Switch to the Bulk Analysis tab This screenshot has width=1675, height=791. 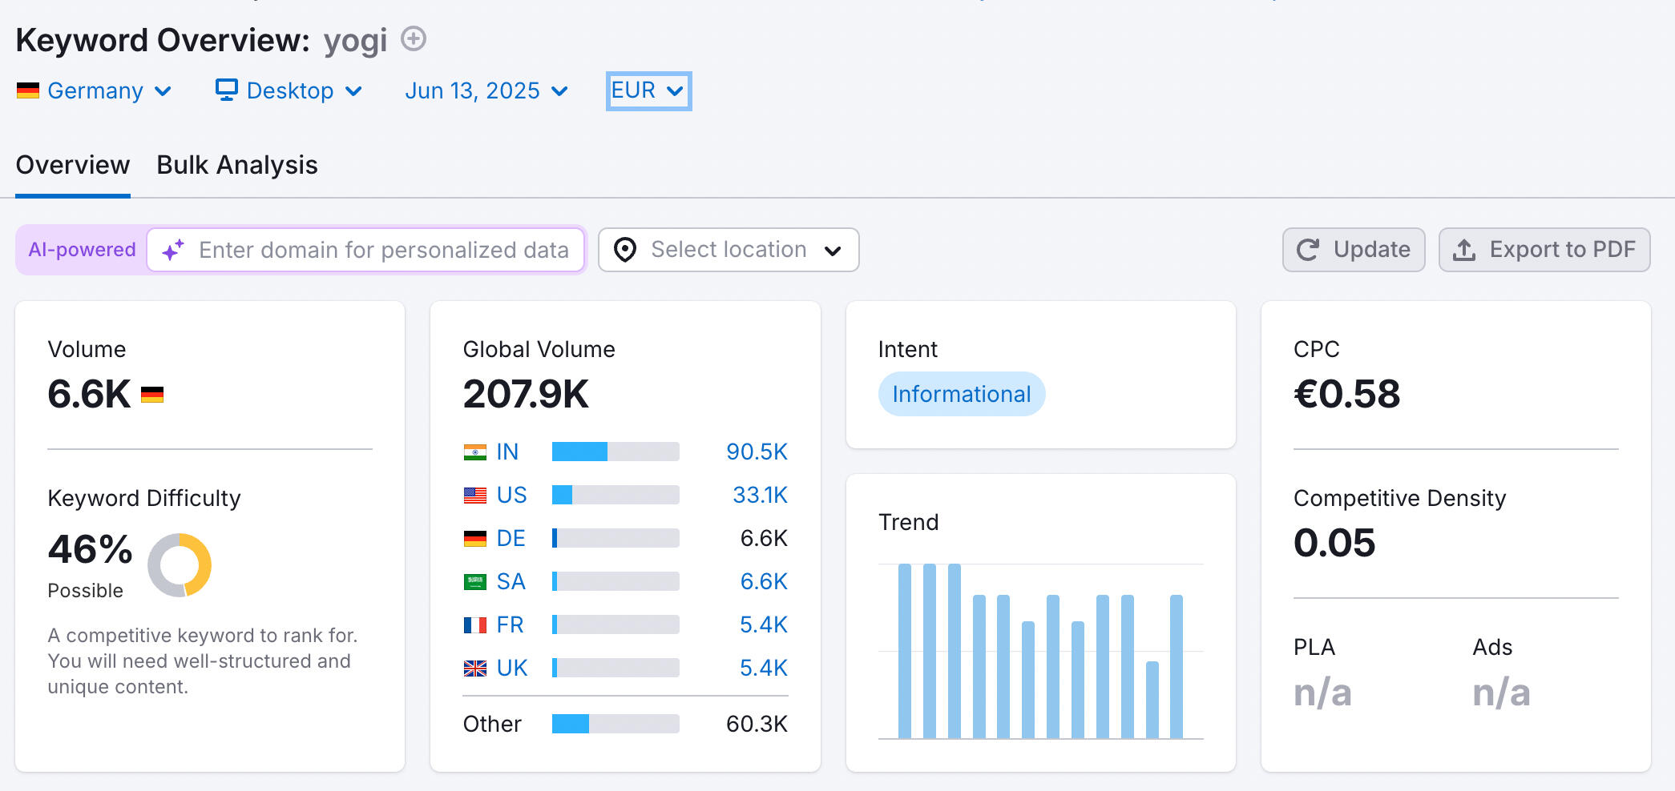pyautogui.click(x=237, y=165)
